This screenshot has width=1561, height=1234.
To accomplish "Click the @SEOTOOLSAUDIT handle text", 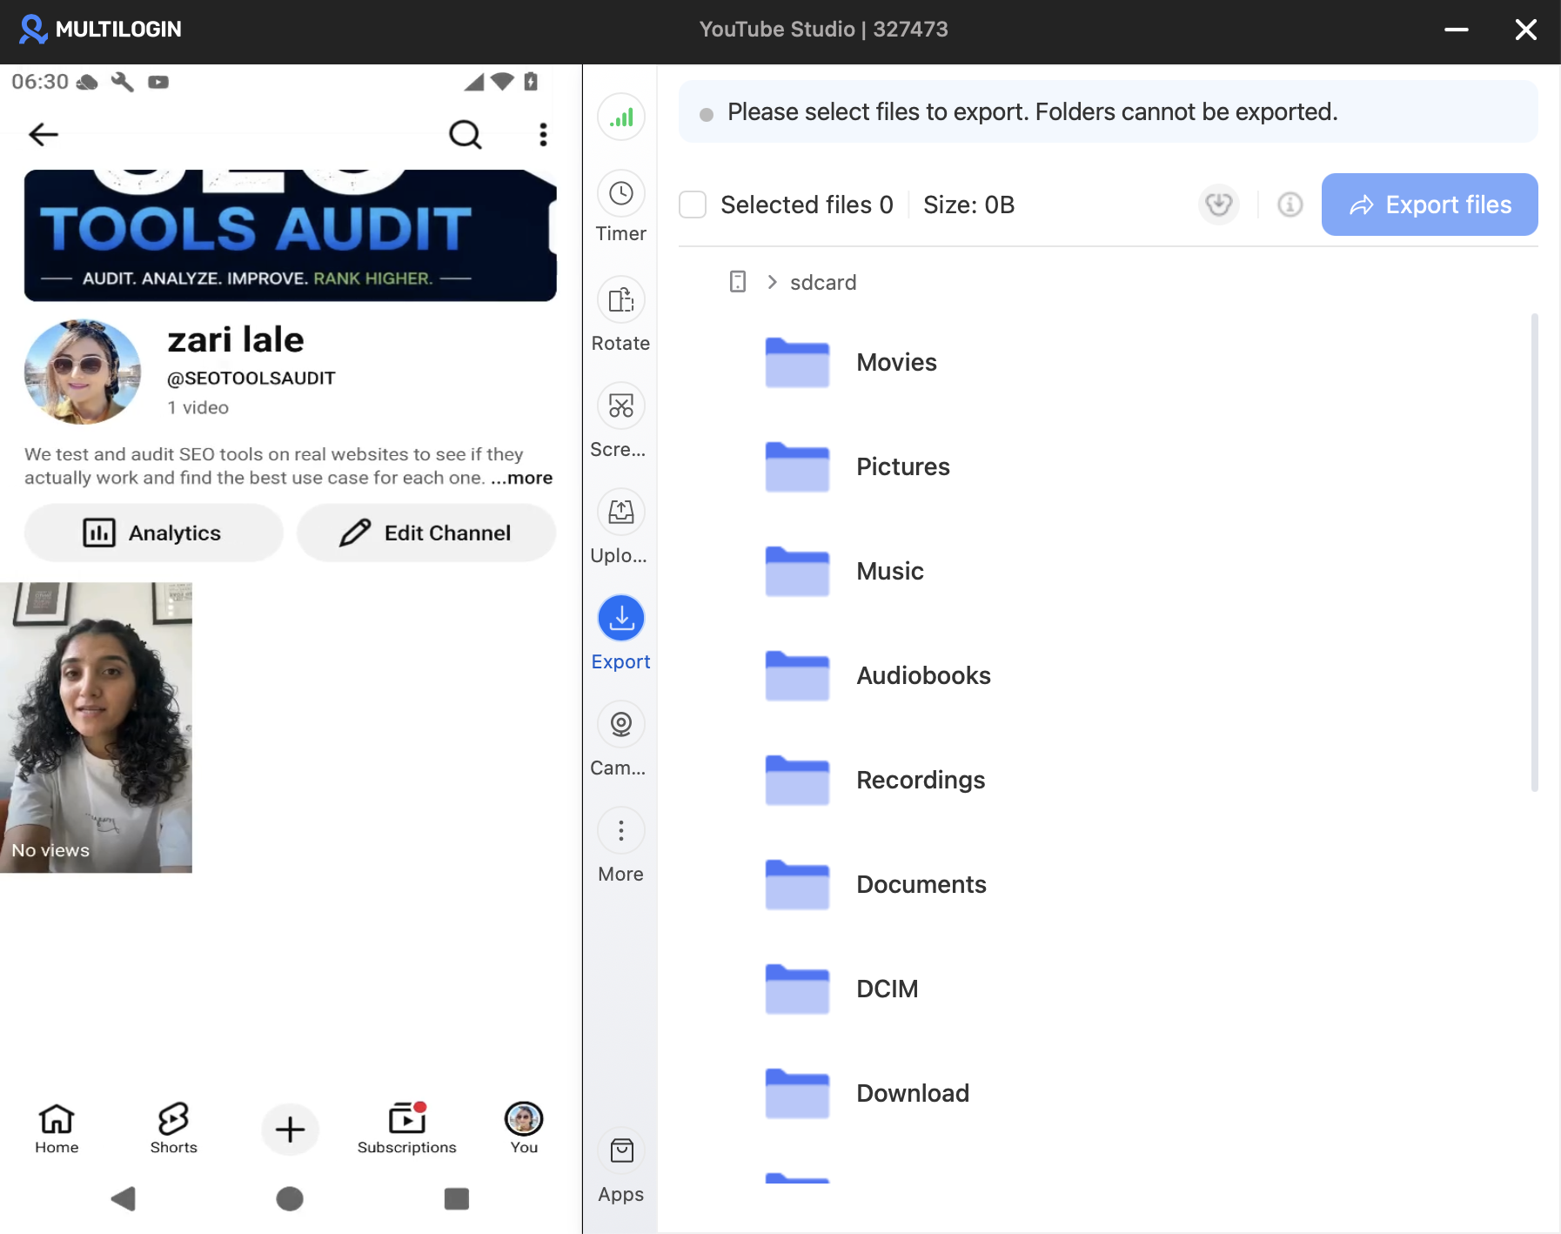I will click(251, 379).
